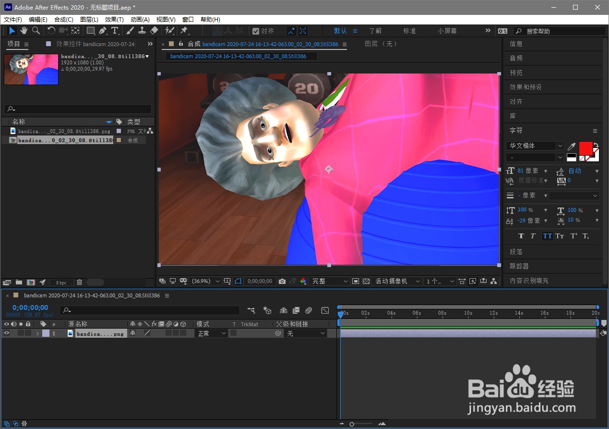Expand layer 1 properties triangle
Image resolution: width=609 pixels, height=429 pixels.
37,333
